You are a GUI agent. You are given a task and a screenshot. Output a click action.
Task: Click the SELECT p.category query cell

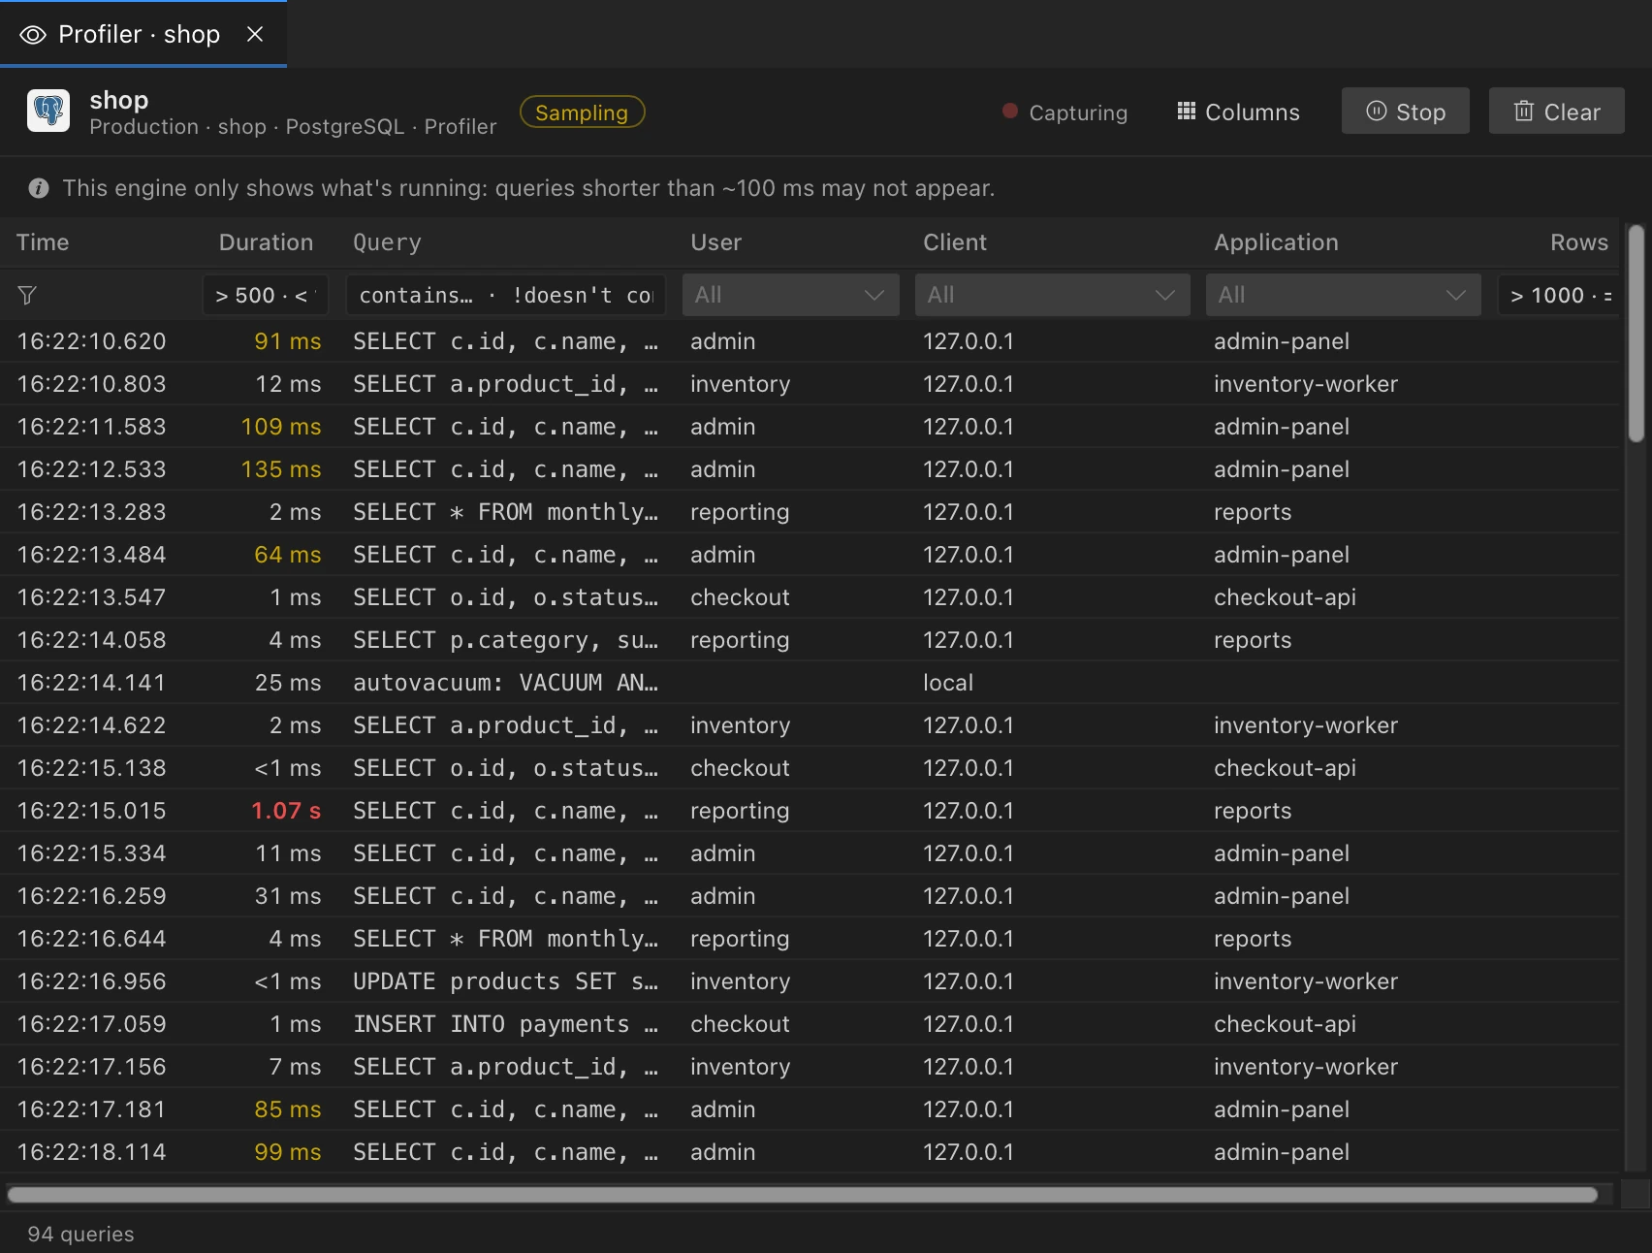(x=505, y=640)
